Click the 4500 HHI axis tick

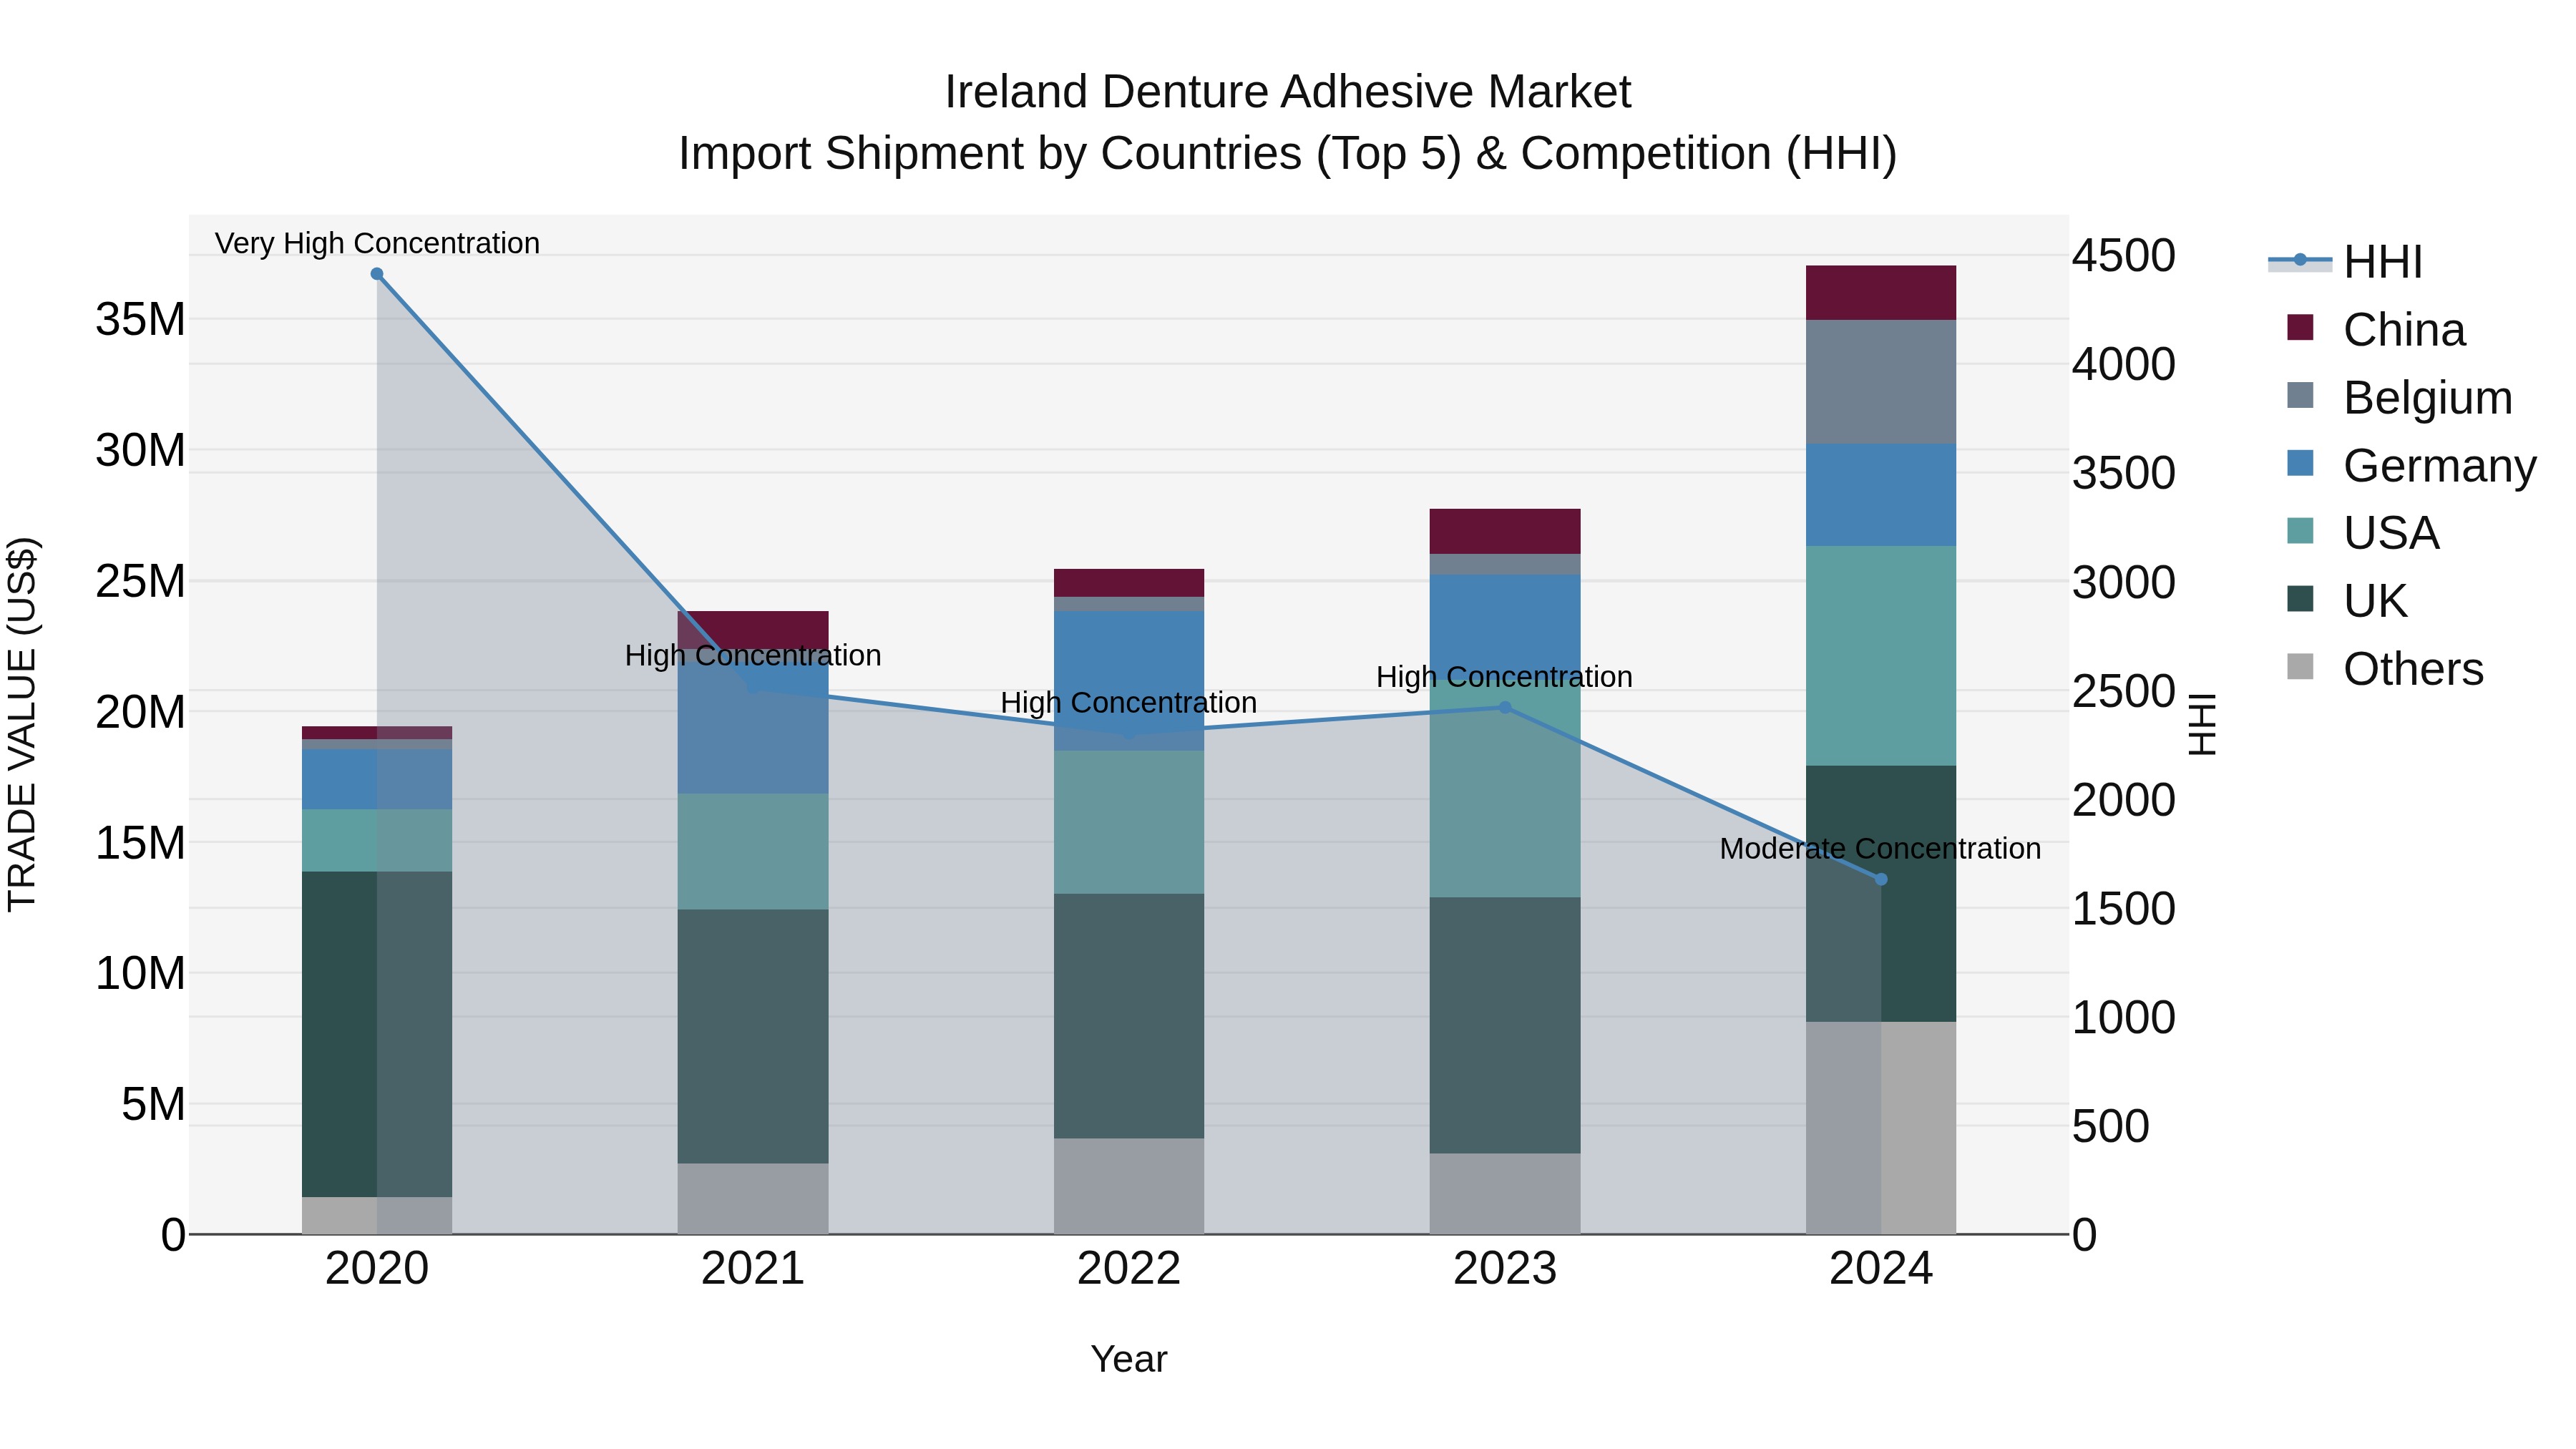pyautogui.click(x=2123, y=255)
